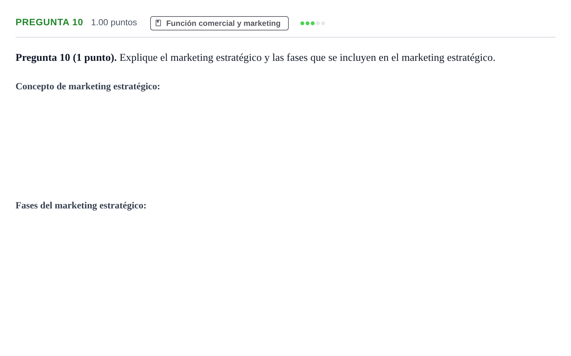Click the blank answer area under Fases heading
This screenshot has width=571, height=356.
point(285,278)
